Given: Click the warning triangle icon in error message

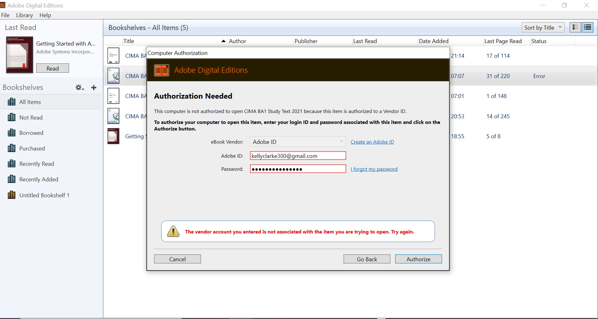Looking at the screenshot, I should 173,231.
